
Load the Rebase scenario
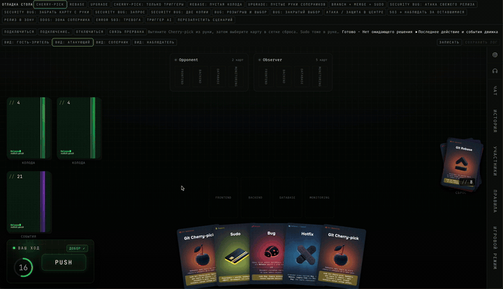tap(77, 4)
